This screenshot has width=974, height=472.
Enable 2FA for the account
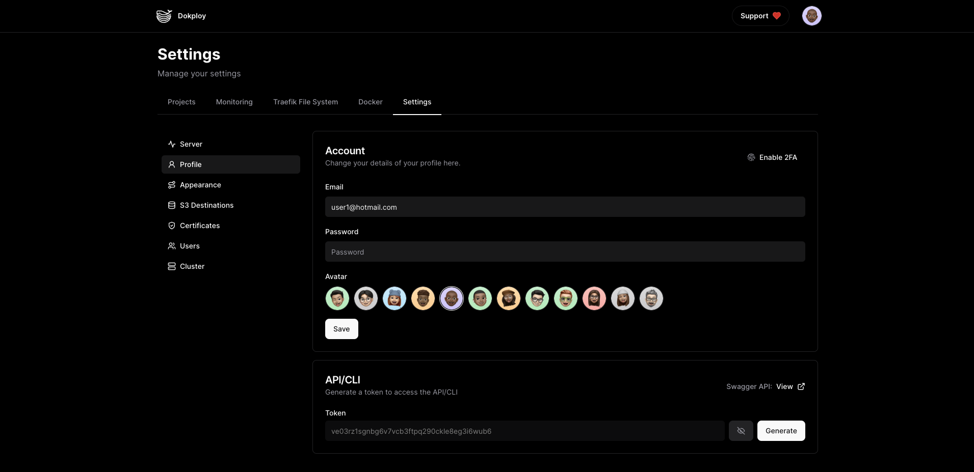pos(772,157)
